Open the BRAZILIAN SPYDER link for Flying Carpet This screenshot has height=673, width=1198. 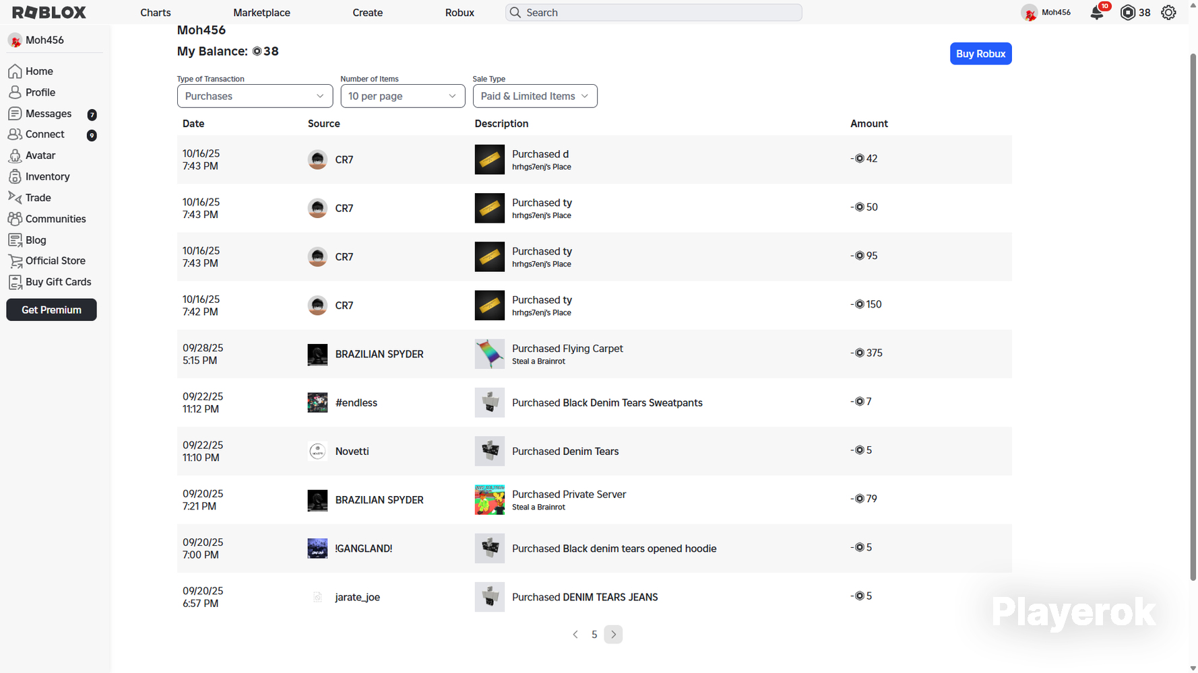379,354
